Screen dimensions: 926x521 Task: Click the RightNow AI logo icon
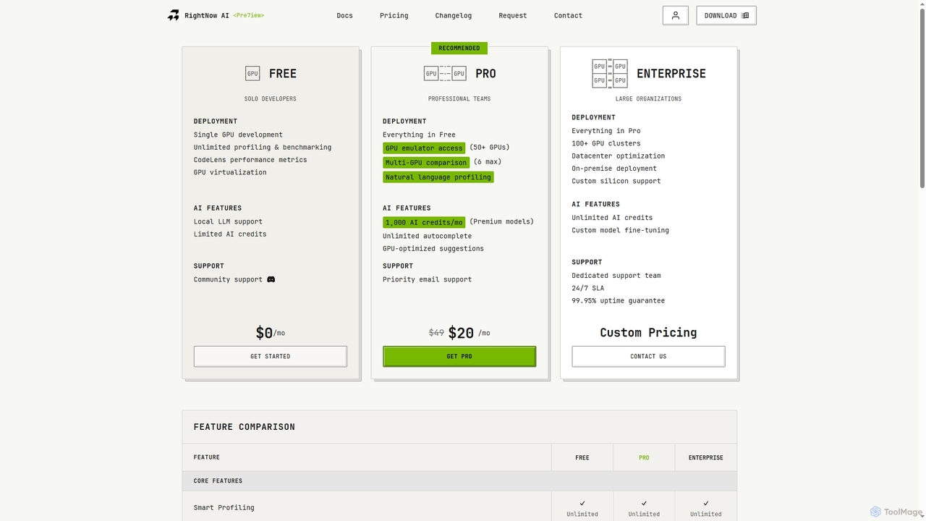pos(174,15)
